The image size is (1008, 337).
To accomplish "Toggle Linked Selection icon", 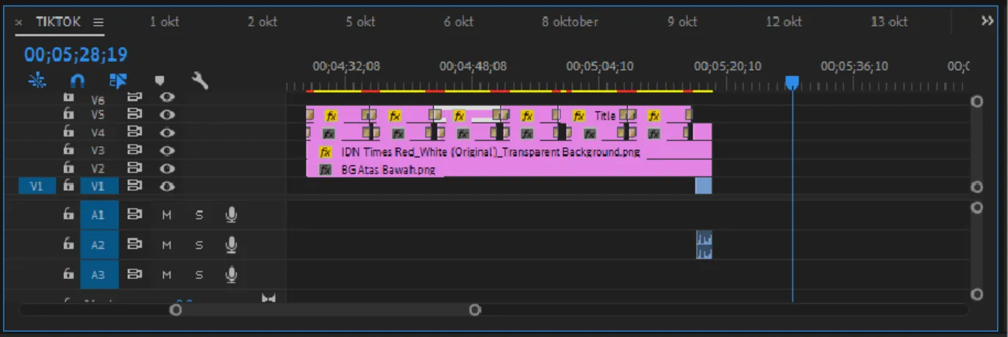I will (x=118, y=81).
